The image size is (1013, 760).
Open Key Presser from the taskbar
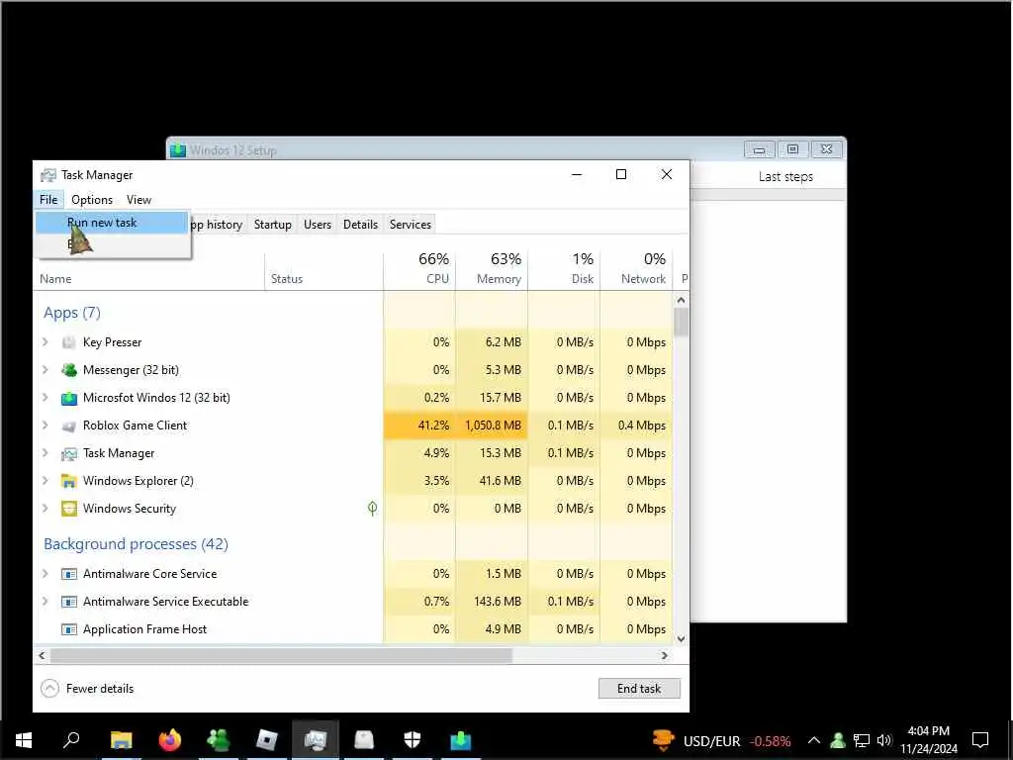coord(364,740)
